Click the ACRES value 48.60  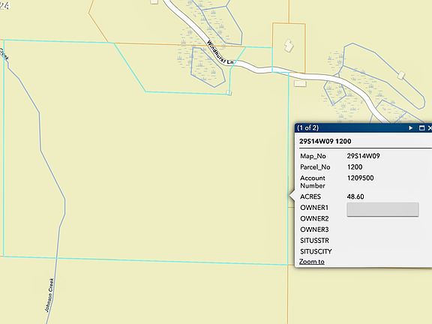(355, 196)
